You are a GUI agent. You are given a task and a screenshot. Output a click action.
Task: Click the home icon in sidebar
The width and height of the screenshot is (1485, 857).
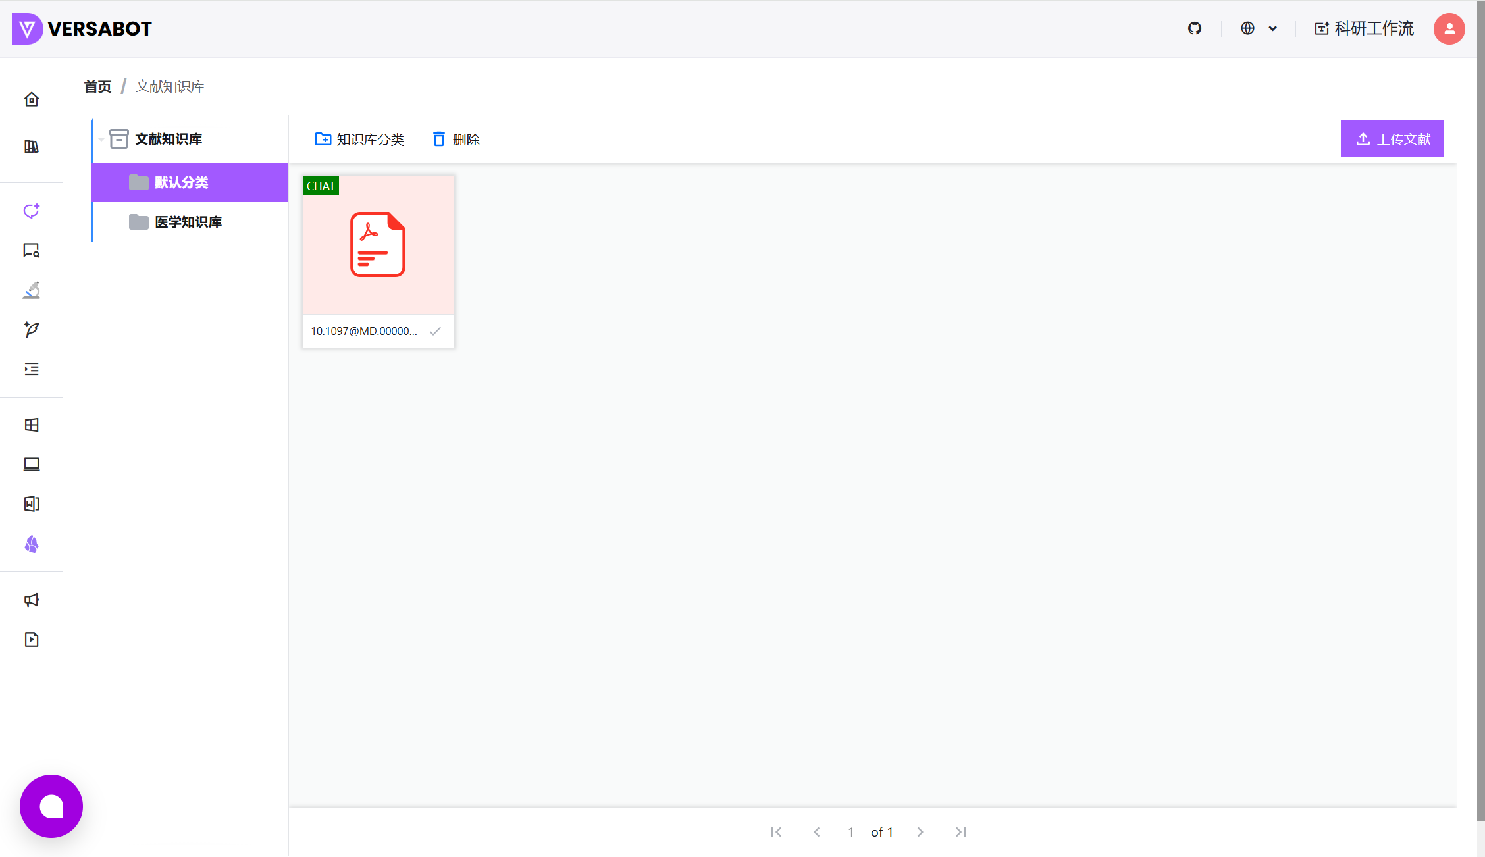tap(32, 99)
